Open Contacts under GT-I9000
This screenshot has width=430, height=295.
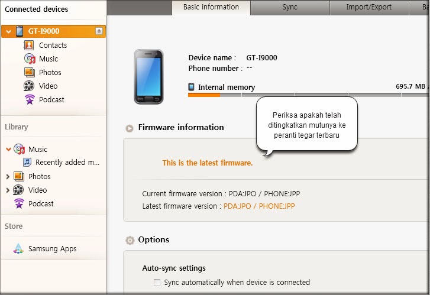click(53, 46)
